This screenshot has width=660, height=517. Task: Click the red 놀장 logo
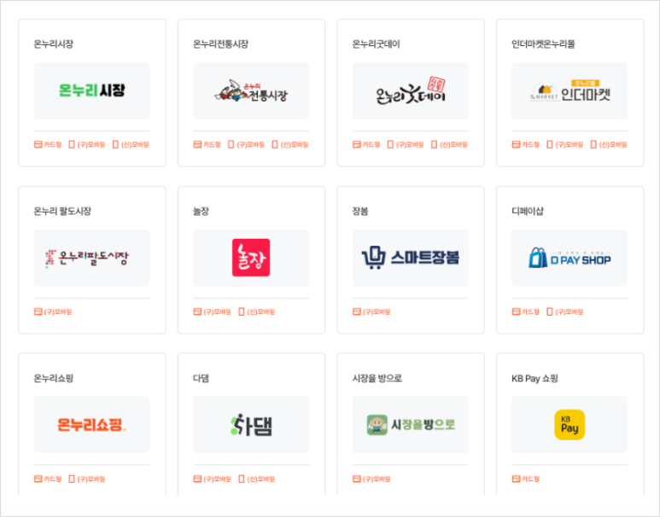coord(251,258)
